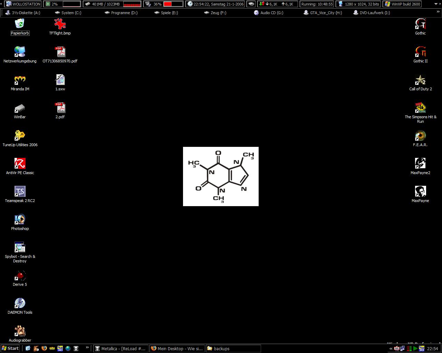Image resolution: width=442 pixels, height=353 pixels.
Task: Click the green play tray icon
Action: (x=415, y=349)
